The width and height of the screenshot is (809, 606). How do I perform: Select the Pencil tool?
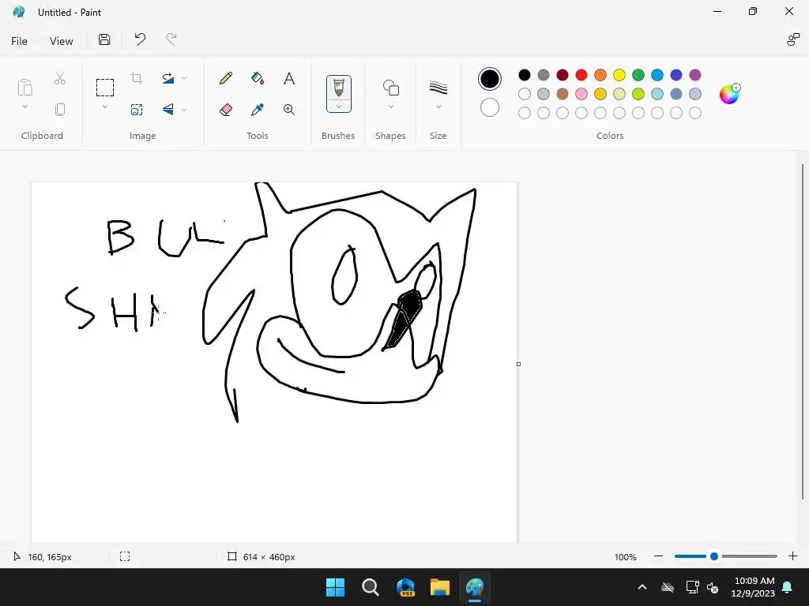coord(225,78)
